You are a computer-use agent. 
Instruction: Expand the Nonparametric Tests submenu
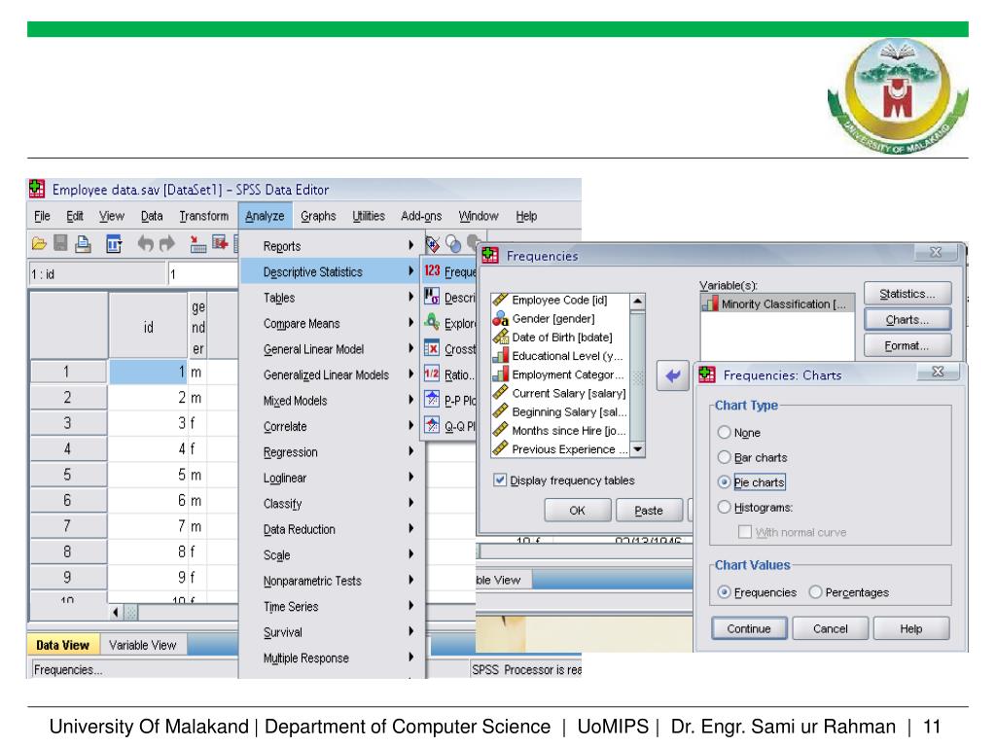pos(332,581)
